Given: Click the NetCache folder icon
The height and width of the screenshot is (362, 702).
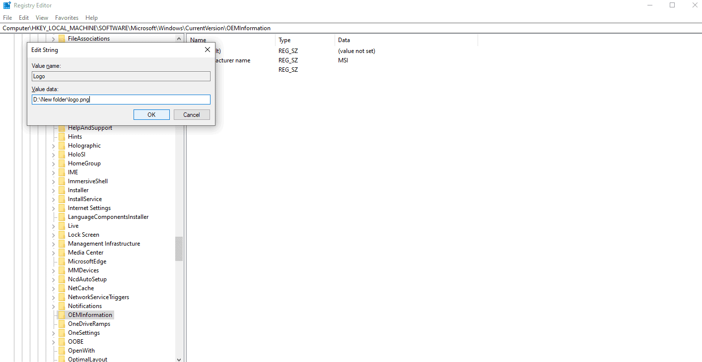Looking at the screenshot, I should [x=62, y=288].
